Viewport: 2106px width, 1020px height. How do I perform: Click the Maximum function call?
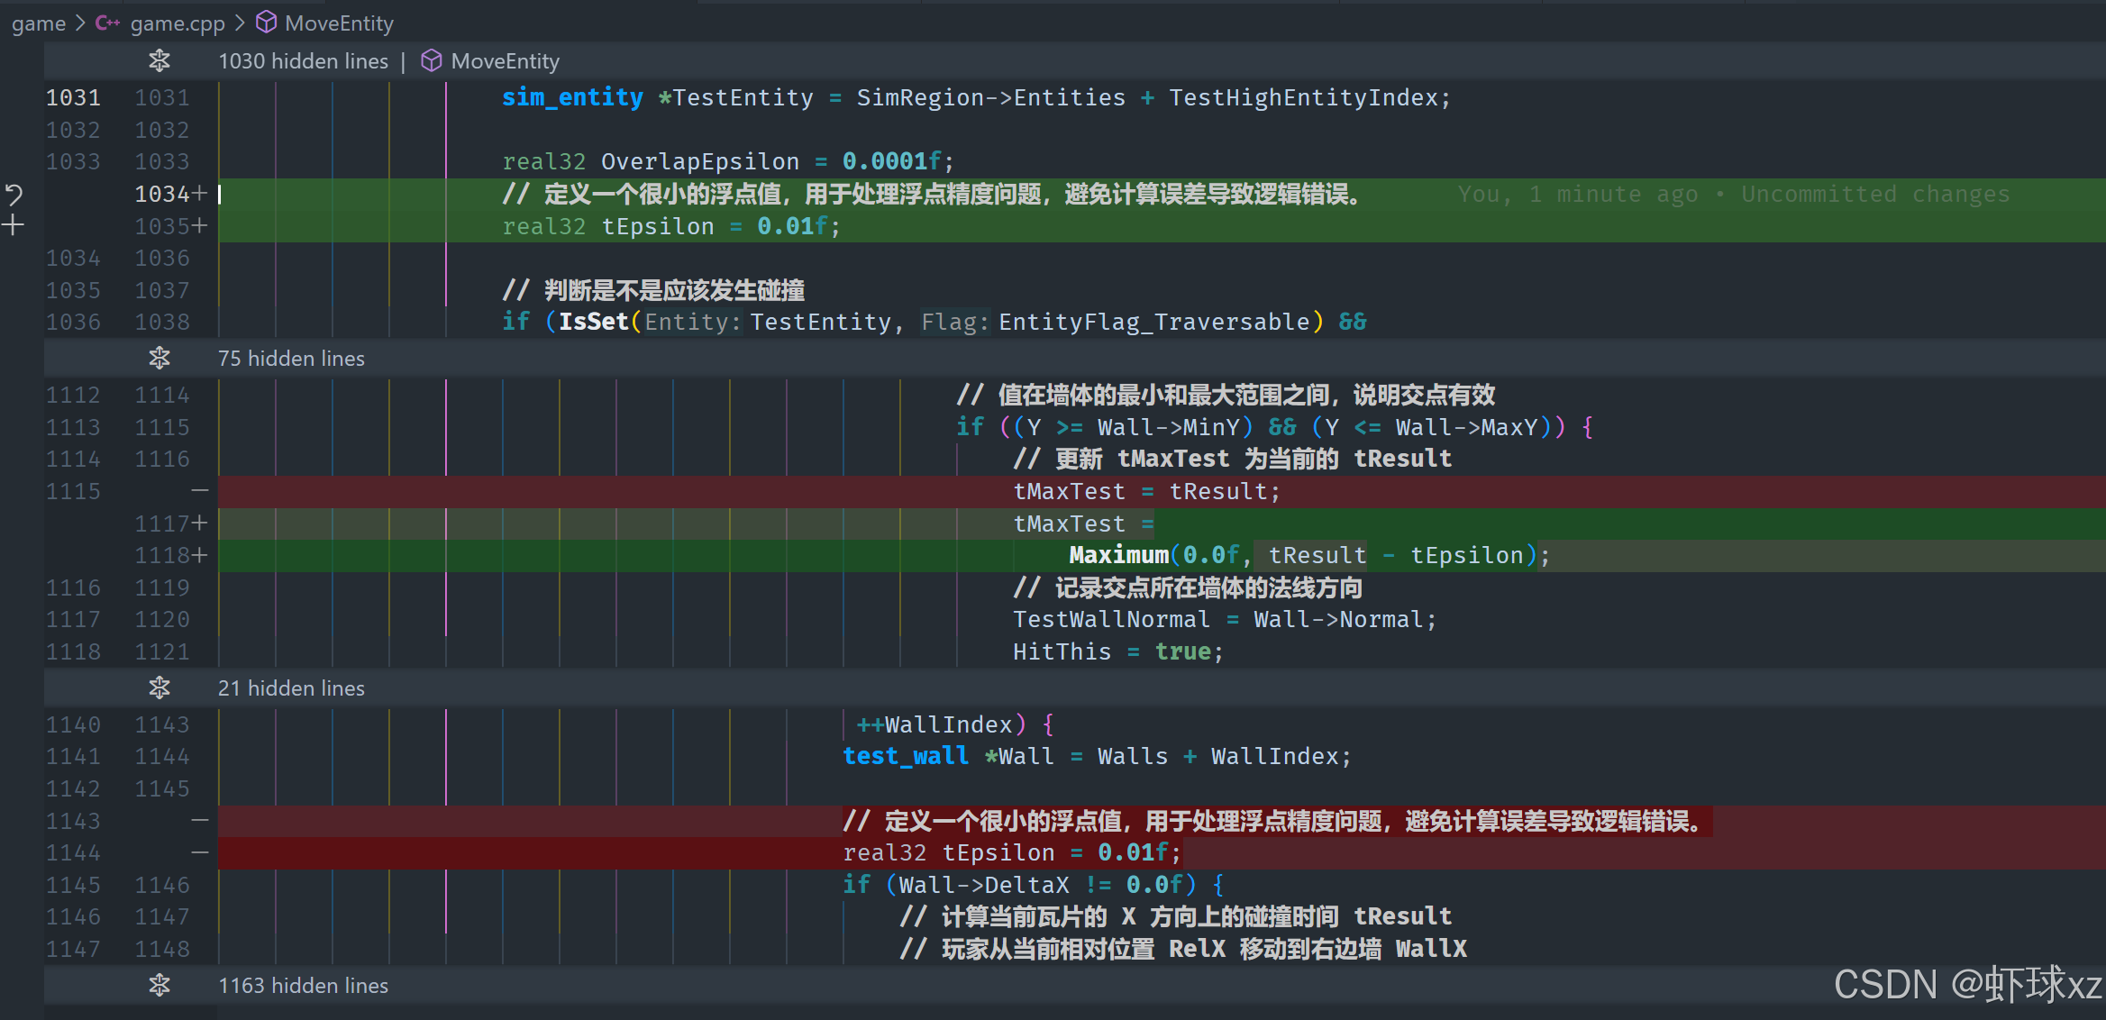1118,555
